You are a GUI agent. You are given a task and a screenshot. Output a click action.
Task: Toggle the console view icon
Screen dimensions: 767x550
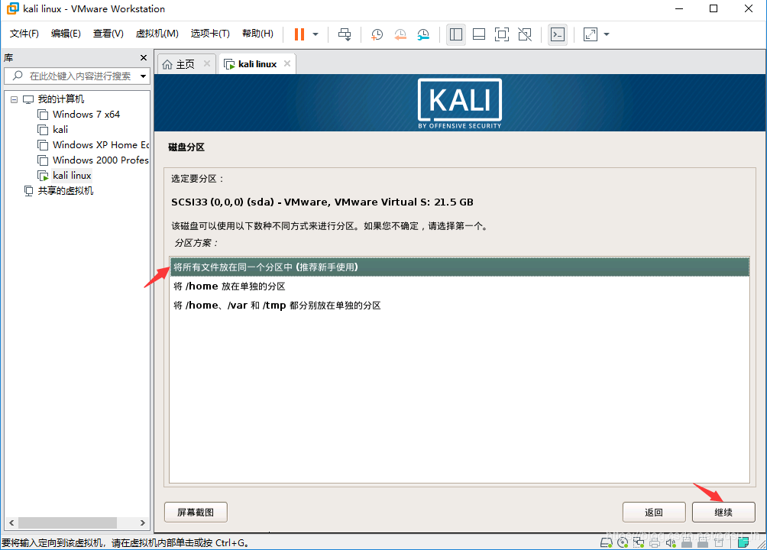[x=558, y=34]
